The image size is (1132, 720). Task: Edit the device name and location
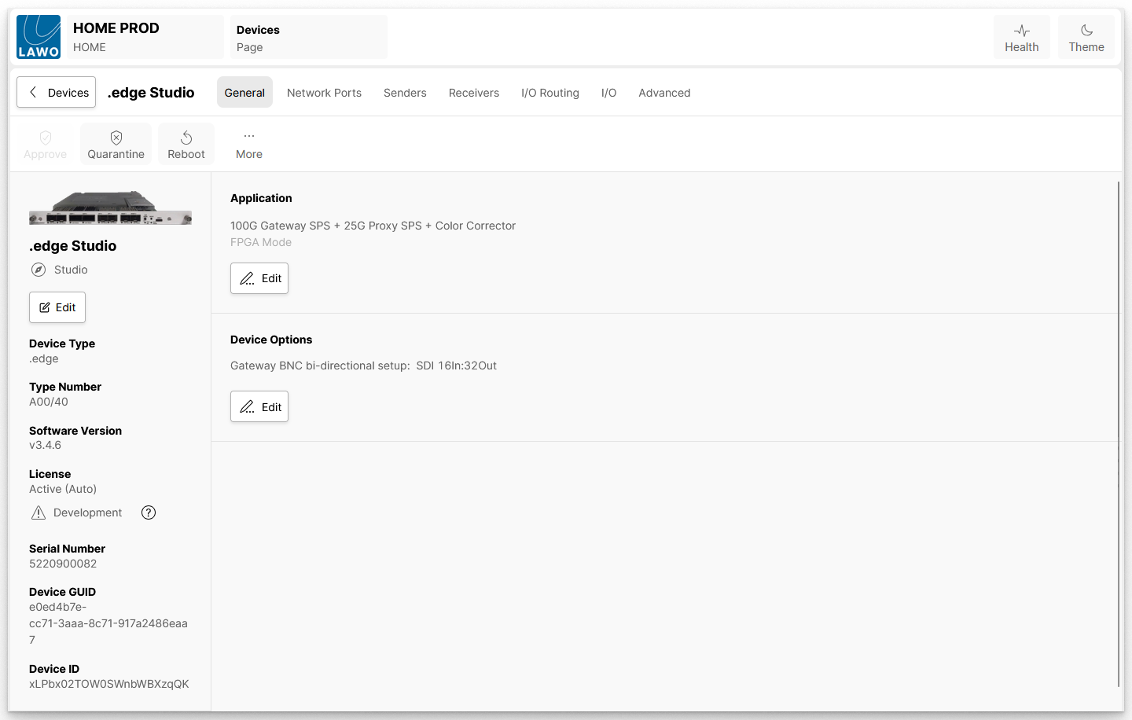(57, 307)
